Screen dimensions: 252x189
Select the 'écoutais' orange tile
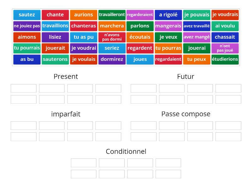(x=140, y=37)
